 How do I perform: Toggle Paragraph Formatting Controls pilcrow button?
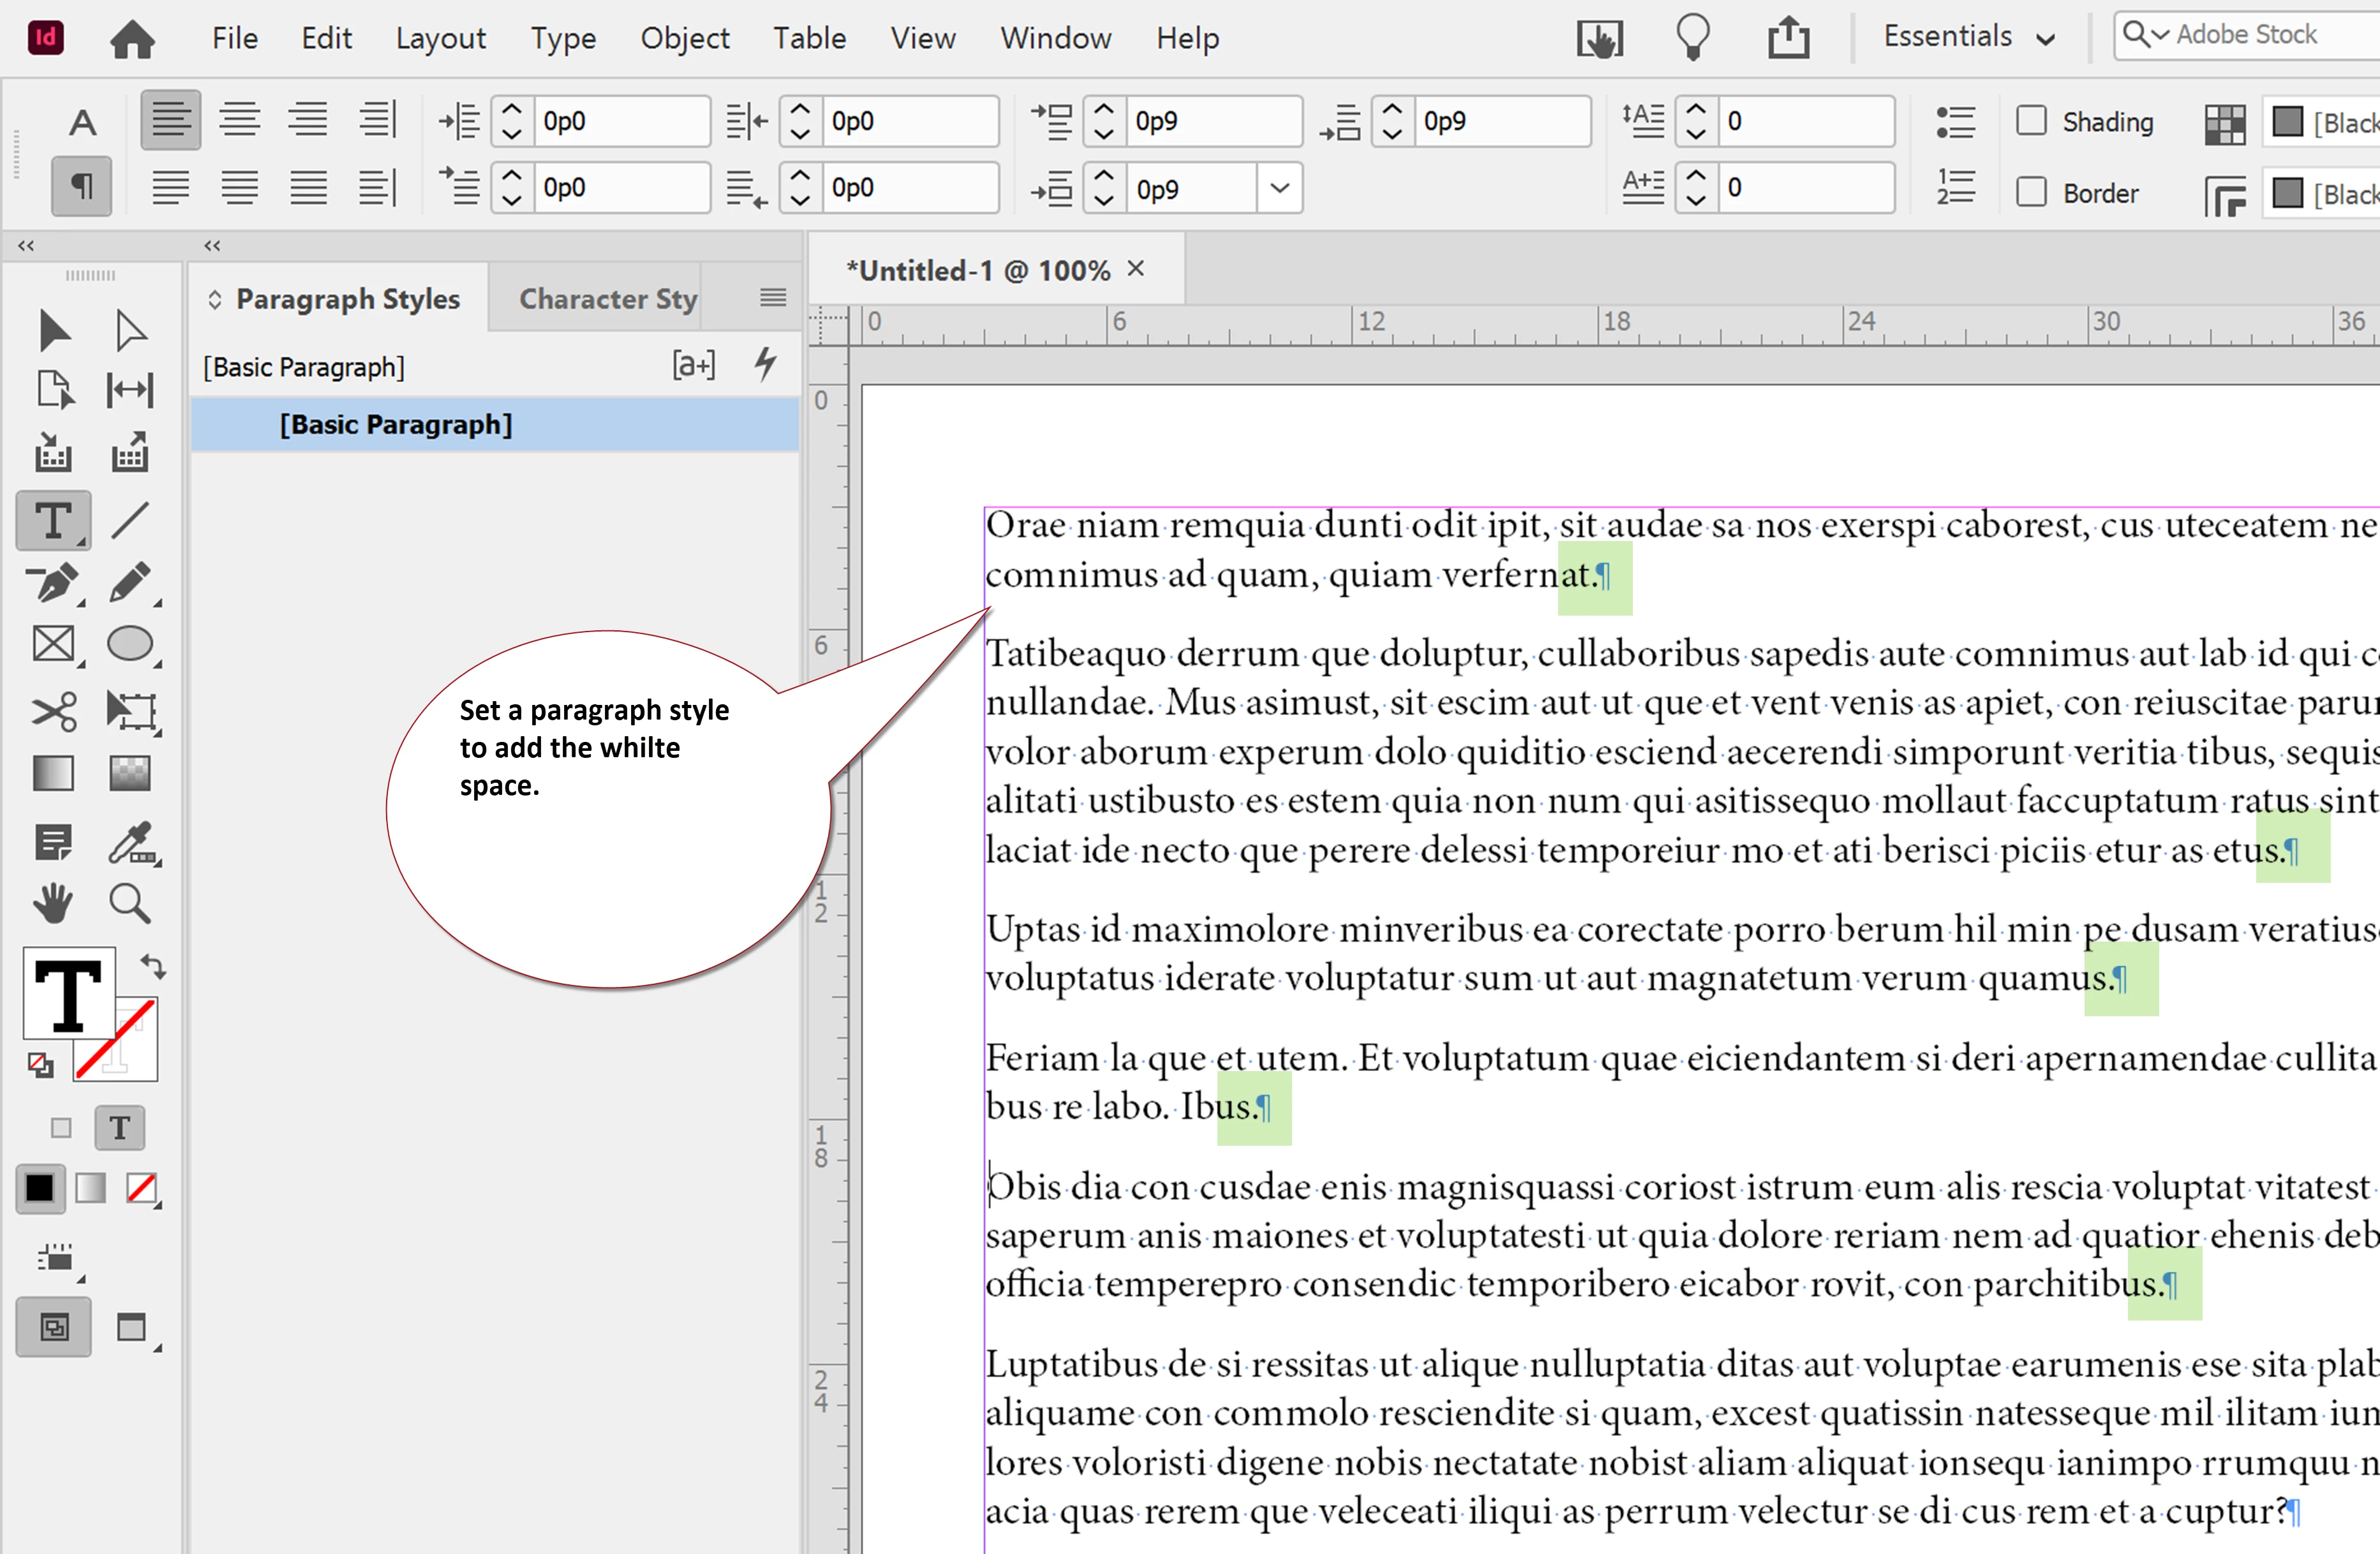pyautogui.click(x=82, y=187)
